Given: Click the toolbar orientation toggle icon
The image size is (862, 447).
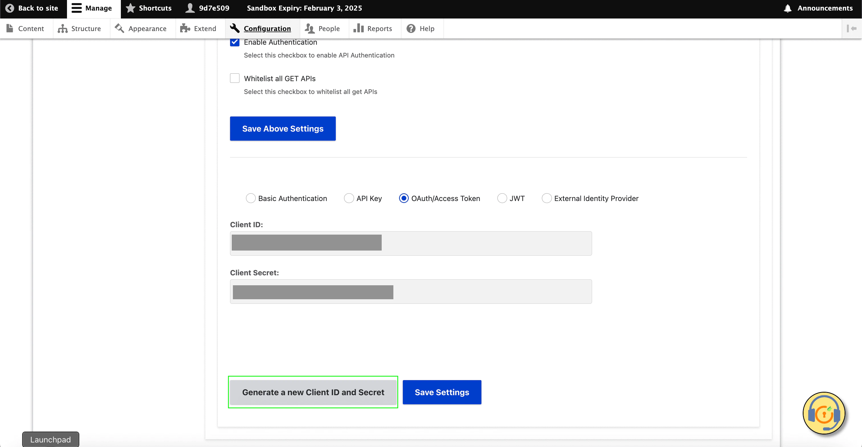Looking at the screenshot, I should (x=852, y=28).
